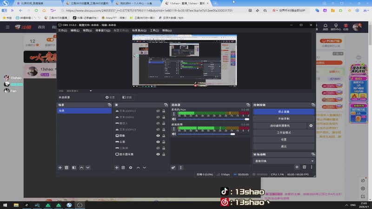Move source up arrow in Sources panel

click(138, 168)
